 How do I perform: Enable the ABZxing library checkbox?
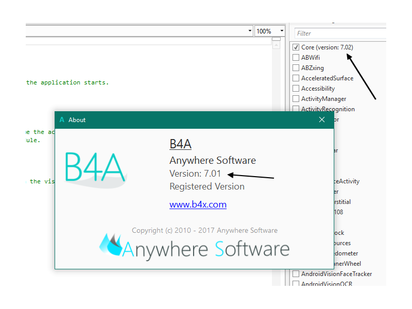296,68
